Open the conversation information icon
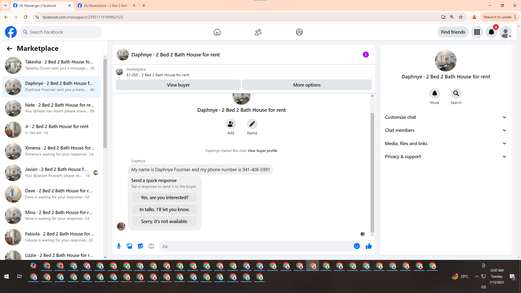The width and height of the screenshot is (521, 293). pos(366,55)
